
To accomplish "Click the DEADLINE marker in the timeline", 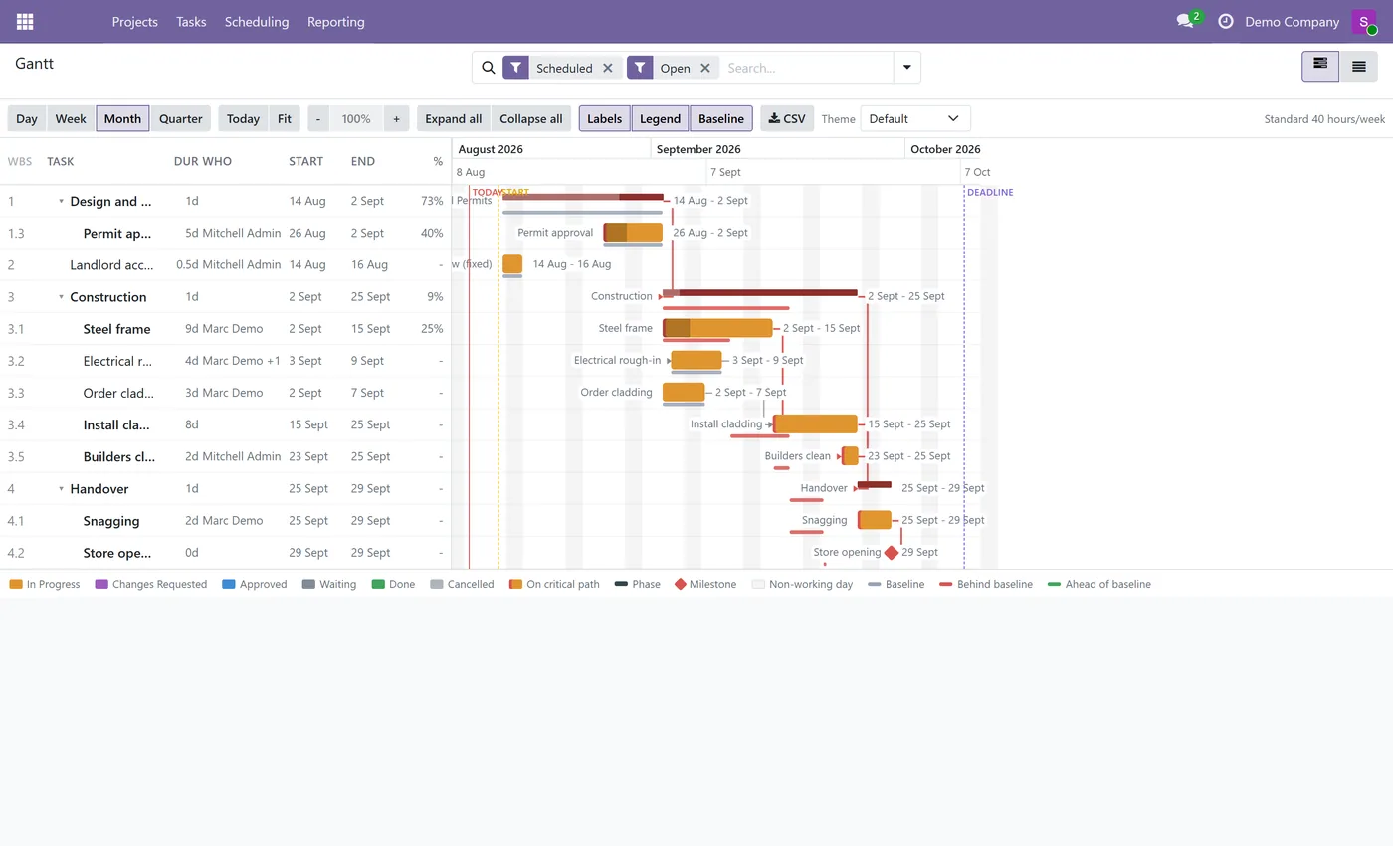I will pyautogui.click(x=990, y=192).
